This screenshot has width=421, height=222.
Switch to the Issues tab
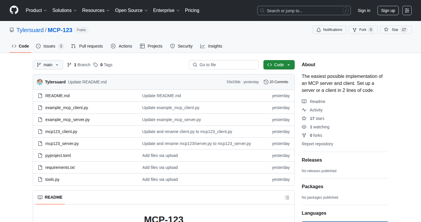click(50, 46)
